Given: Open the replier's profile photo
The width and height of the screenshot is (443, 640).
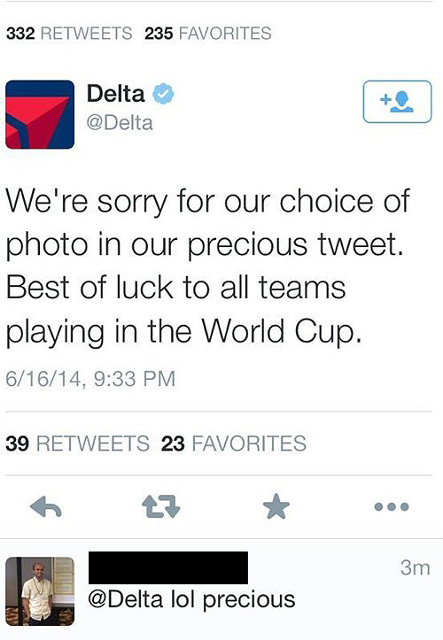Looking at the screenshot, I should pos(40,591).
